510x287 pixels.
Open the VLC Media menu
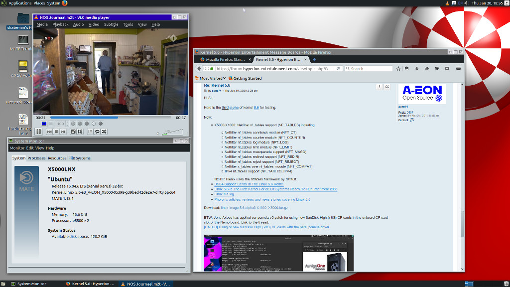click(42, 24)
